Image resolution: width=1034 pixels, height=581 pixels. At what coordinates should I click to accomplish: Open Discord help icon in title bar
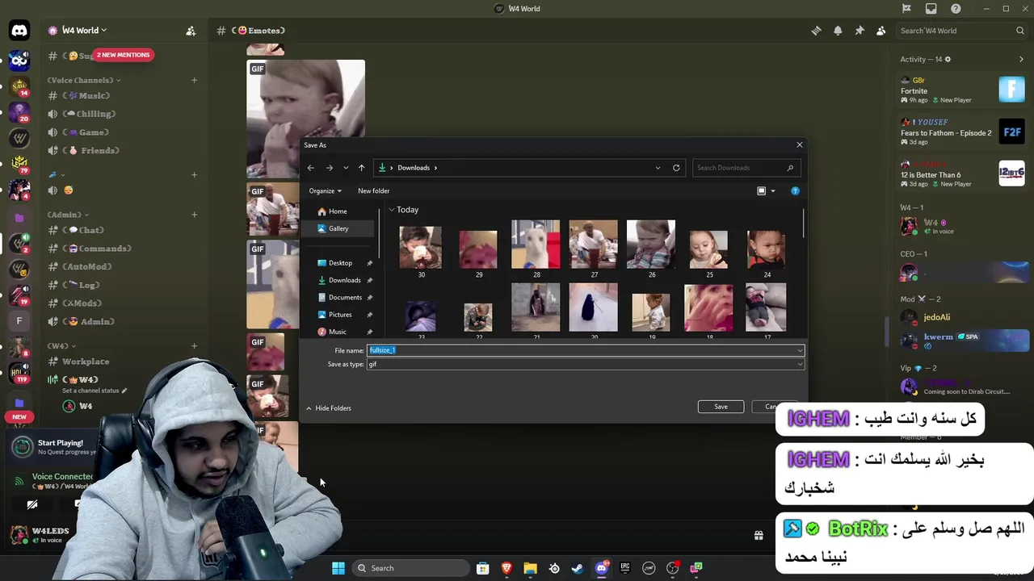956,9
